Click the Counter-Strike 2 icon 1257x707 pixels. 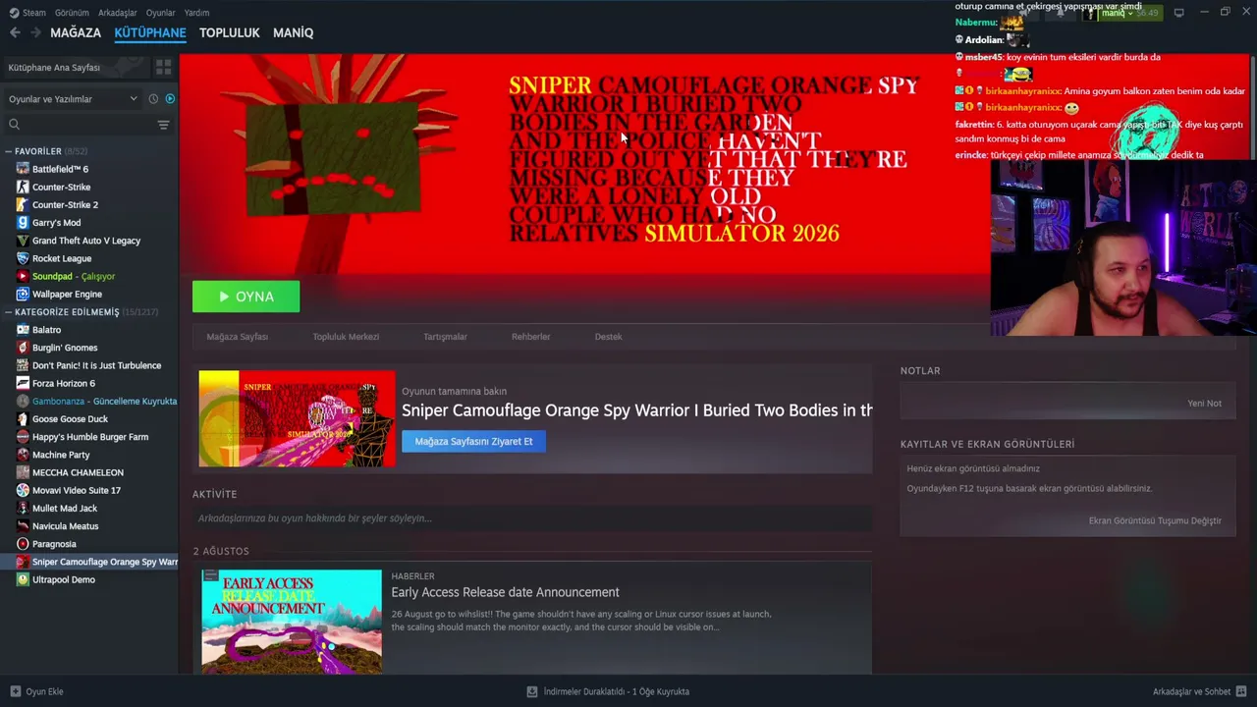tap(23, 204)
